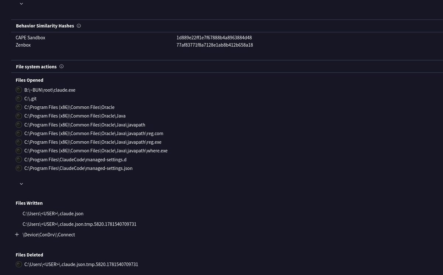Image resolution: width=443 pixels, height=275 pixels.
Task: Select the ClaudeCode\managed-settings.d path
Action: pos(75,159)
